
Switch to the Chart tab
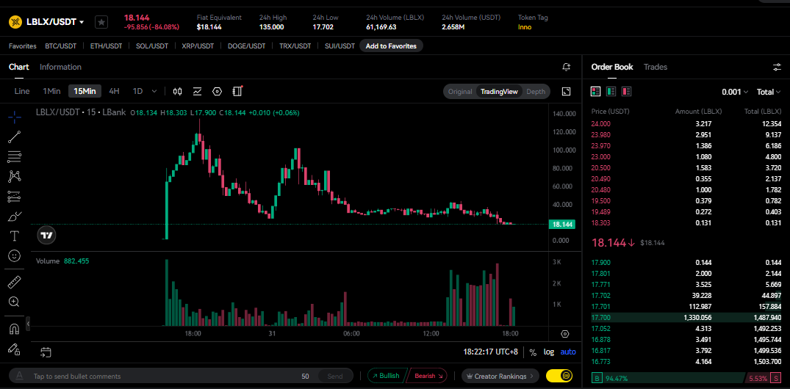pos(18,67)
